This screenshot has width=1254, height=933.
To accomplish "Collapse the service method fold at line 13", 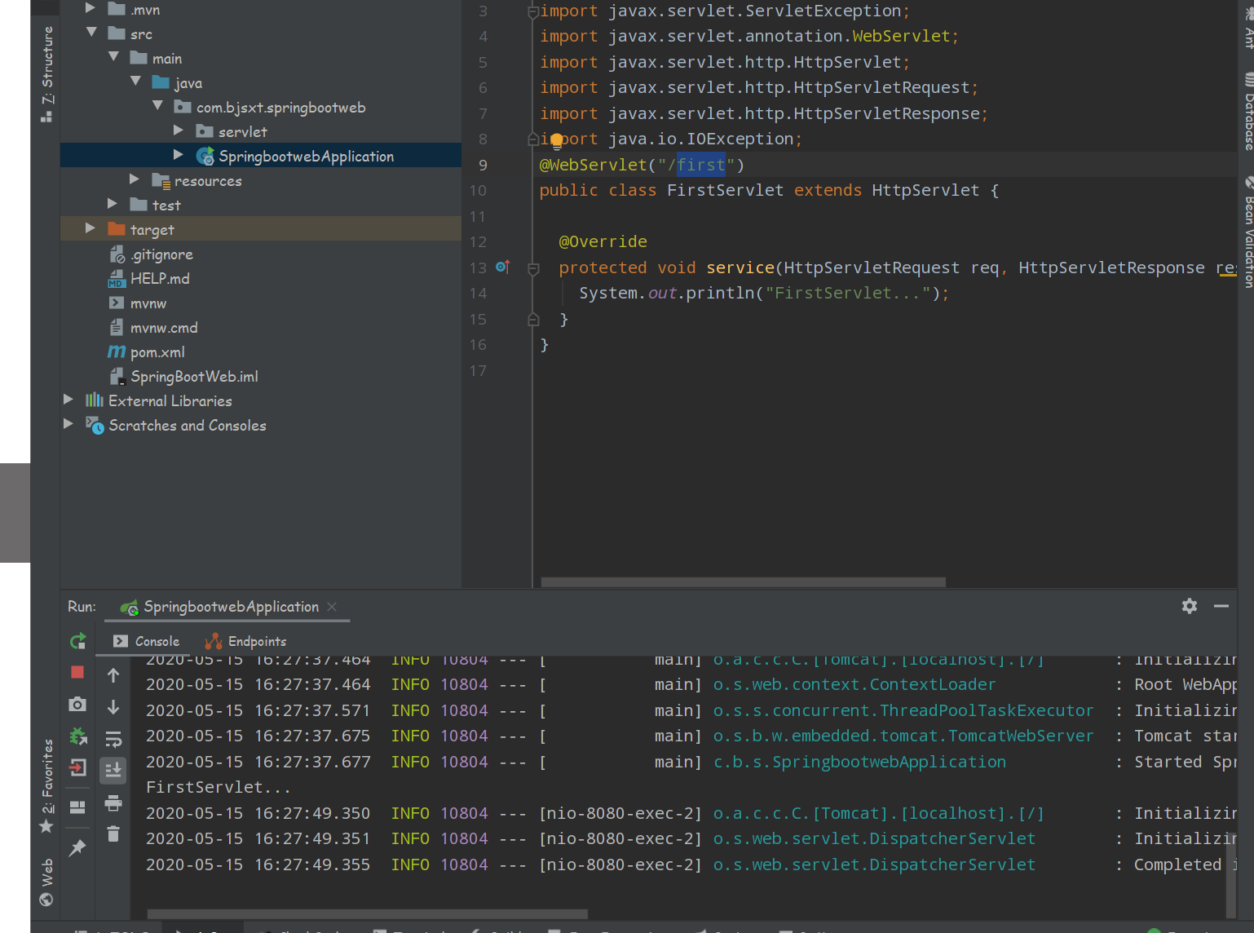I will pos(533,268).
